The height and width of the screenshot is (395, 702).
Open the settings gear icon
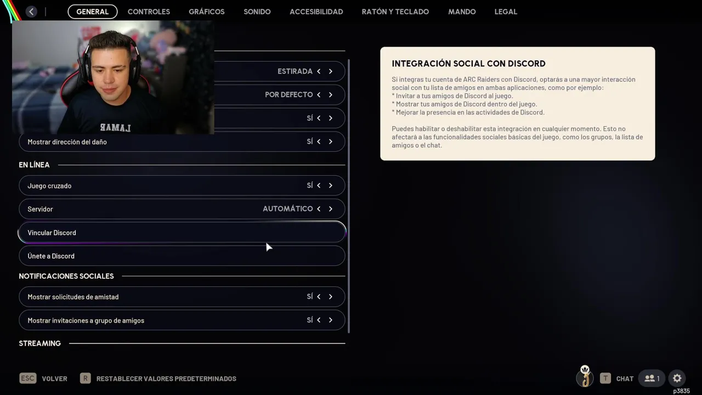[677, 379]
